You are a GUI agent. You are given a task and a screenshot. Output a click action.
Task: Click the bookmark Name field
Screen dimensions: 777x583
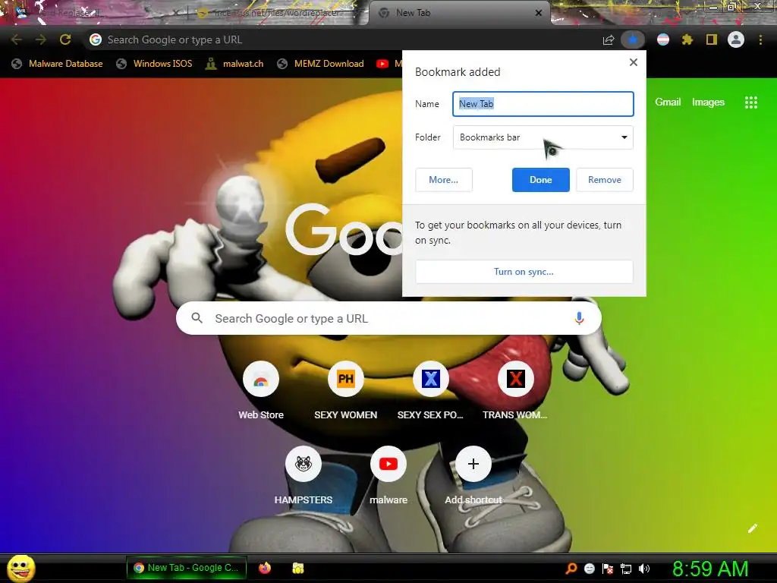(543, 104)
